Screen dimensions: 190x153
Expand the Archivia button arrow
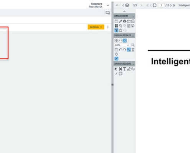[101, 27]
